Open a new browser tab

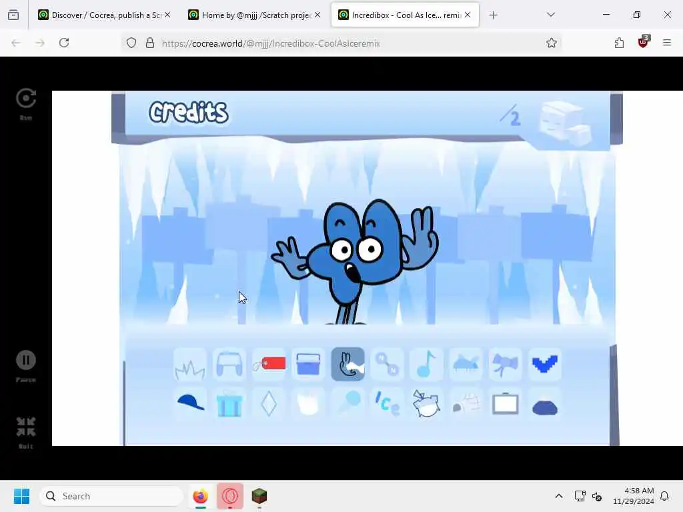click(x=493, y=15)
